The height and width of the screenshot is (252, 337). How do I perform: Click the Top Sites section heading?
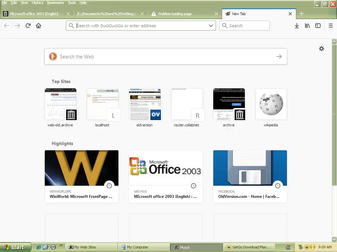(x=61, y=81)
